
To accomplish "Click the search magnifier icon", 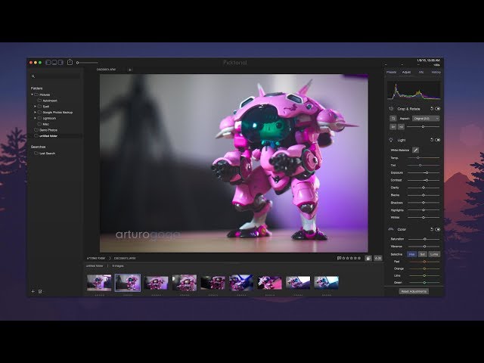I will point(33,76).
